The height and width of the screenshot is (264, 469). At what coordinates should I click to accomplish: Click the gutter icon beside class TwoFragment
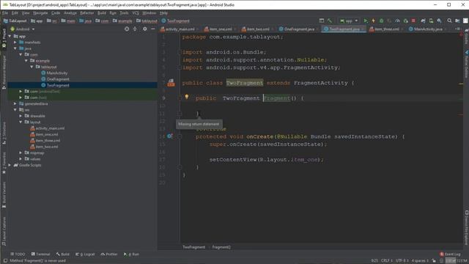pos(171,83)
